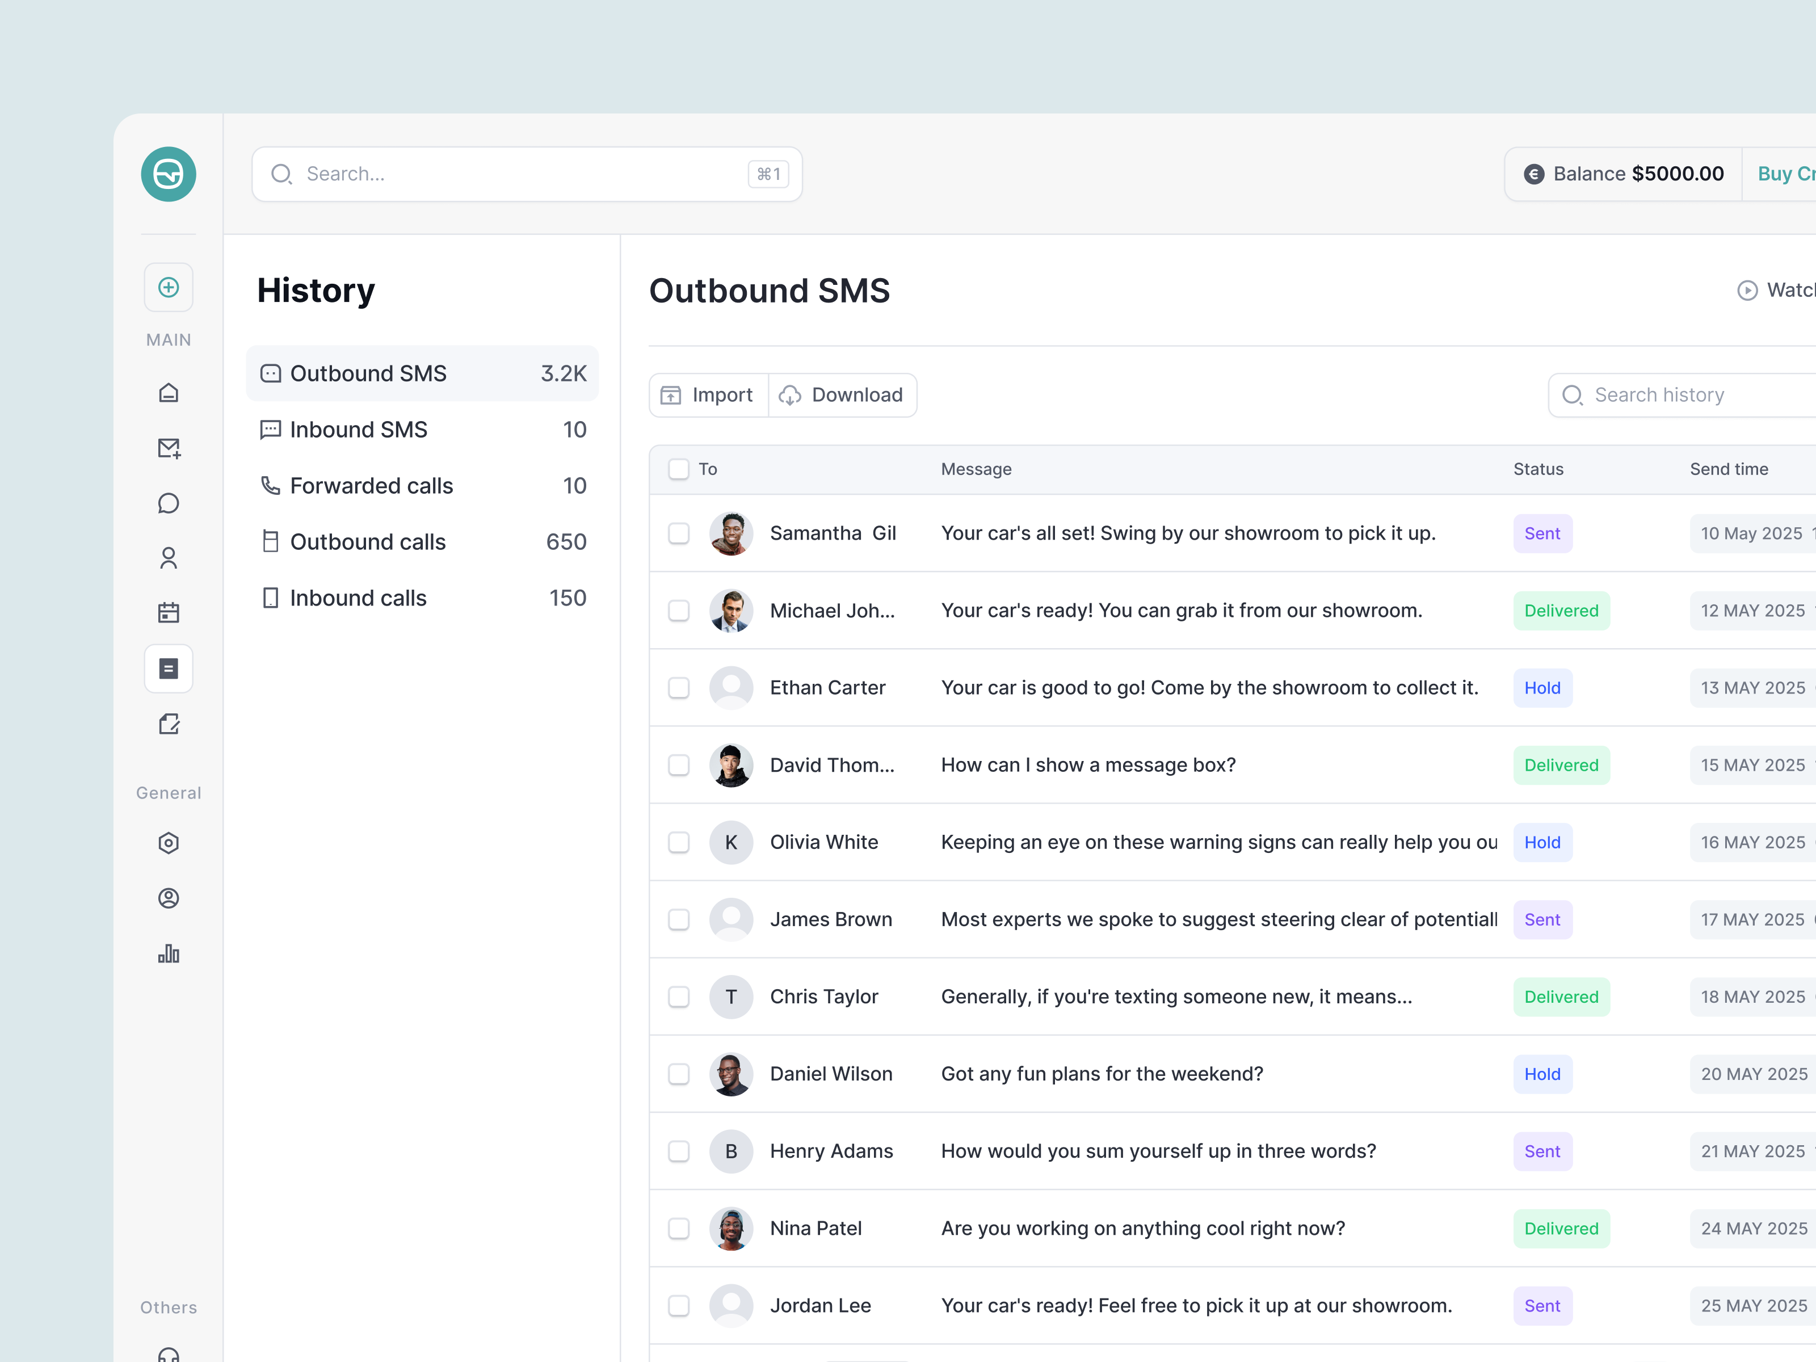Open the support headphones icon under Others
Viewport: 1816px width, 1362px height.
pyautogui.click(x=169, y=1354)
